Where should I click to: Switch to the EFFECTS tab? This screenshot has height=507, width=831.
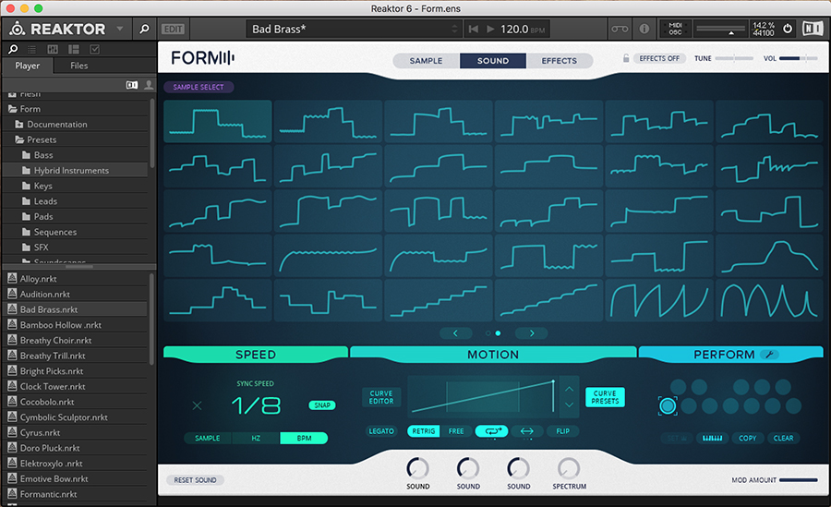[x=559, y=61]
